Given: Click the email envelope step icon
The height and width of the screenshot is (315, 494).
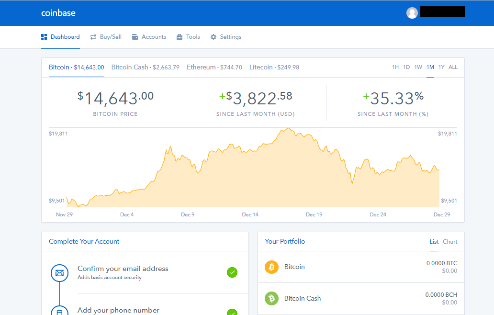Looking at the screenshot, I should [x=59, y=273].
